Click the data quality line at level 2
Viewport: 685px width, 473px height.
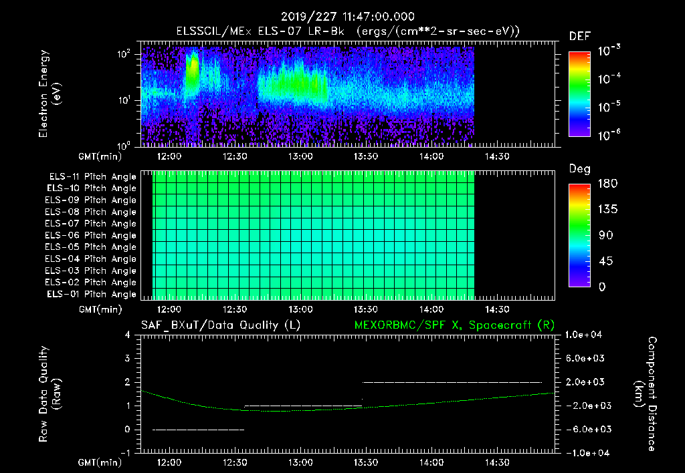click(452, 382)
